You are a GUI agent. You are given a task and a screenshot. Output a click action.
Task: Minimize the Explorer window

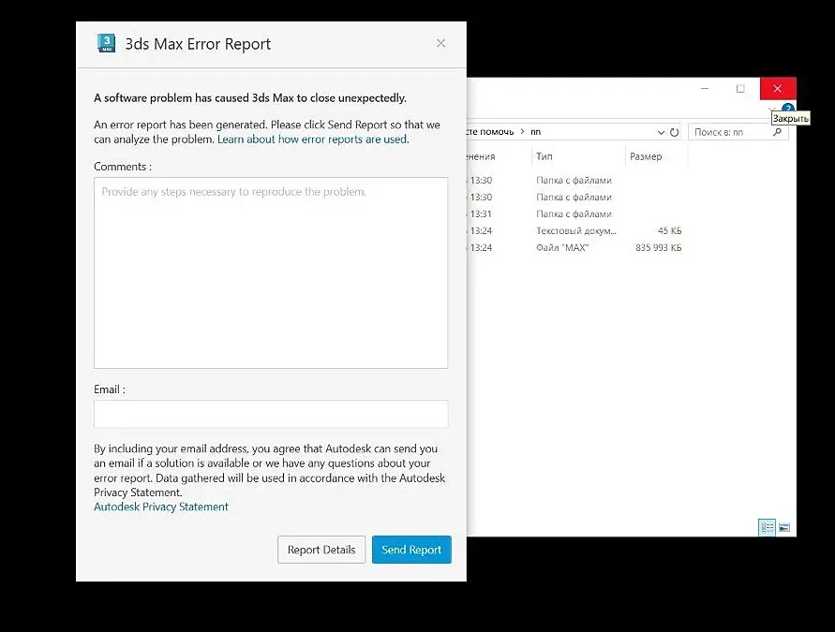tap(705, 89)
